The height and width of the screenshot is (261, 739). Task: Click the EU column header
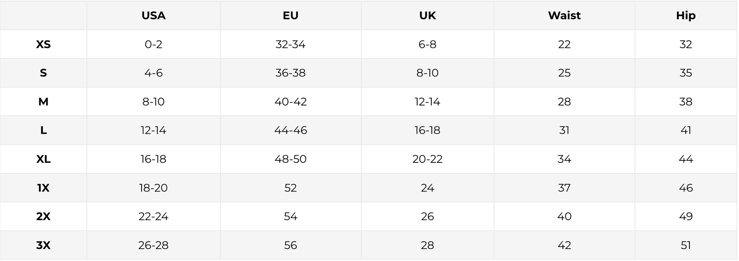290,16
